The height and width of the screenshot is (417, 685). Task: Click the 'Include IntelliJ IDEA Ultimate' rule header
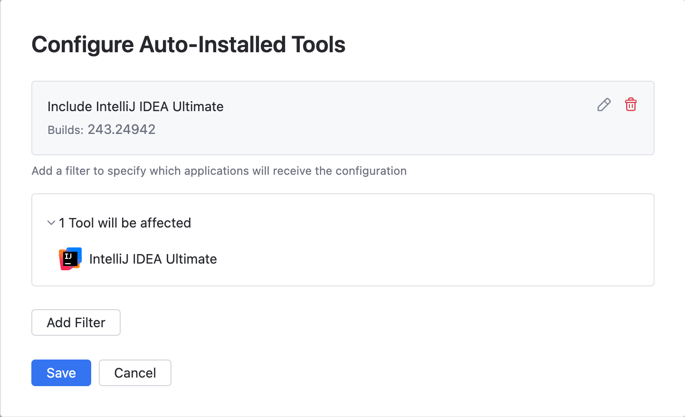click(x=135, y=106)
